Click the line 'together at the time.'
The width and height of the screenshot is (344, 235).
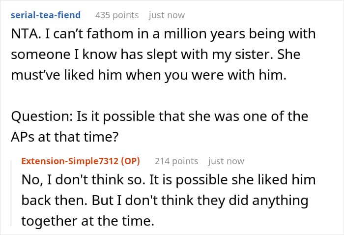pos(88,221)
